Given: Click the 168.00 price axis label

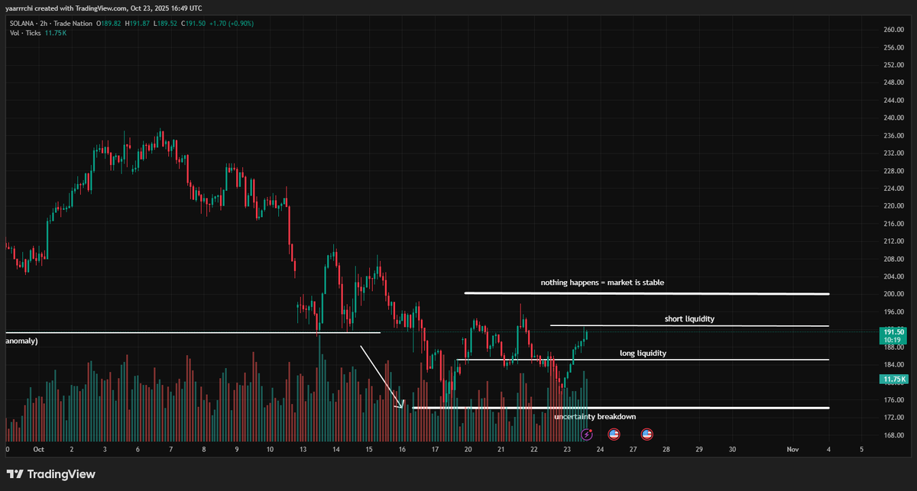Looking at the screenshot, I should click(893, 435).
